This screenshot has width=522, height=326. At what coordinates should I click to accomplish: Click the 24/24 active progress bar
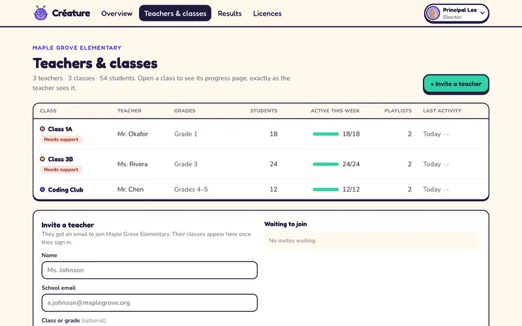326,164
